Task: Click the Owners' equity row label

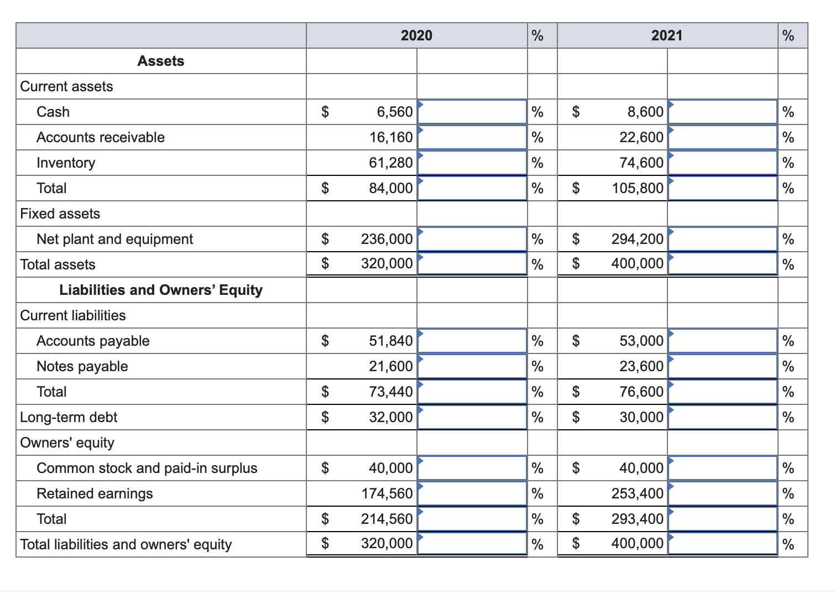Action: [67, 443]
